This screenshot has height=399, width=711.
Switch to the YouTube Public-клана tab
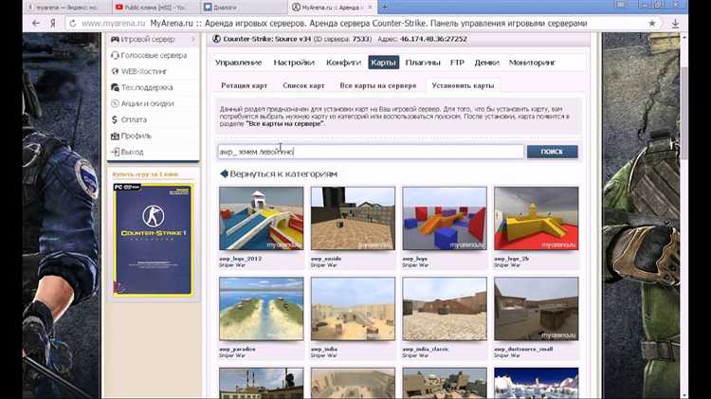pyautogui.click(x=155, y=8)
